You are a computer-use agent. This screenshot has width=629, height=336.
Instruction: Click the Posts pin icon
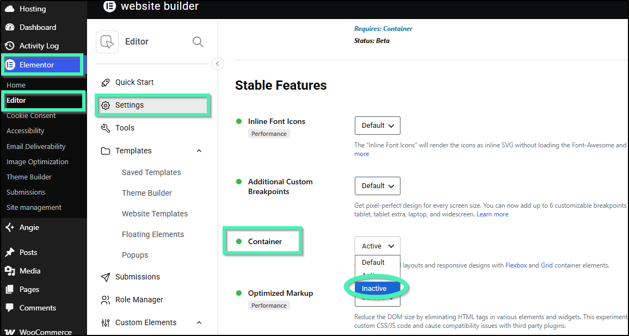10,252
